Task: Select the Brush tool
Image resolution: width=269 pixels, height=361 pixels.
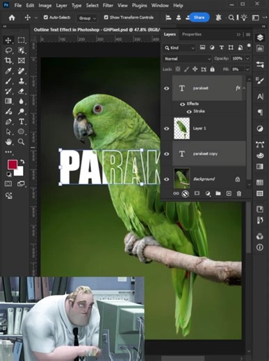Action: tap(8, 81)
